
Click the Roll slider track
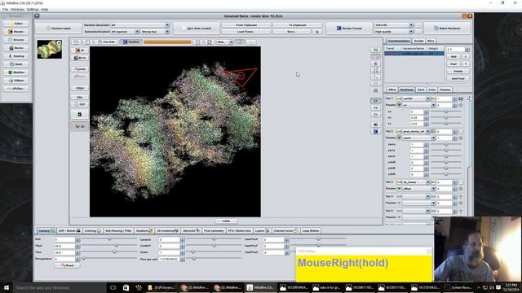pyautogui.click(x=109, y=238)
